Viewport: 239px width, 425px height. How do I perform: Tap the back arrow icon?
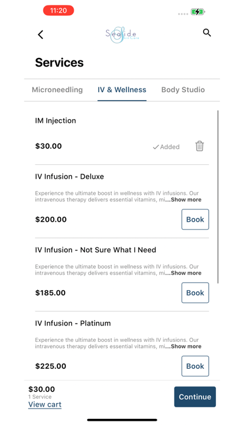[x=40, y=35]
